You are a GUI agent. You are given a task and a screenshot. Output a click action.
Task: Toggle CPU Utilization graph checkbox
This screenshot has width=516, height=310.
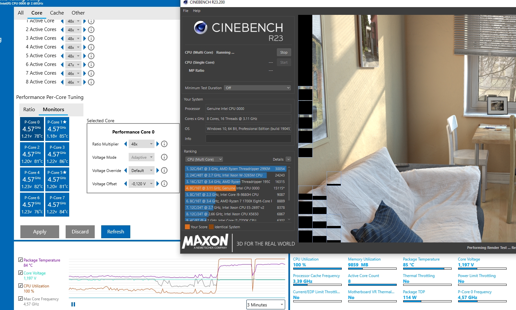[21, 286]
